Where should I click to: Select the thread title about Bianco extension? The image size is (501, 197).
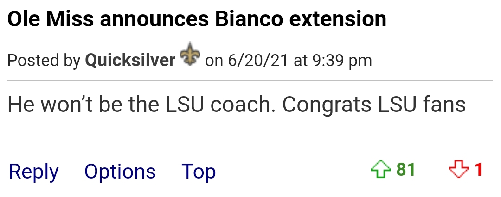[197, 19]
